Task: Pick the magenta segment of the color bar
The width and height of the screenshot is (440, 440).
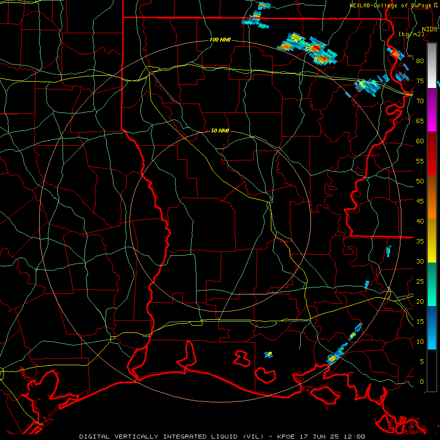Action: [432, 110]
